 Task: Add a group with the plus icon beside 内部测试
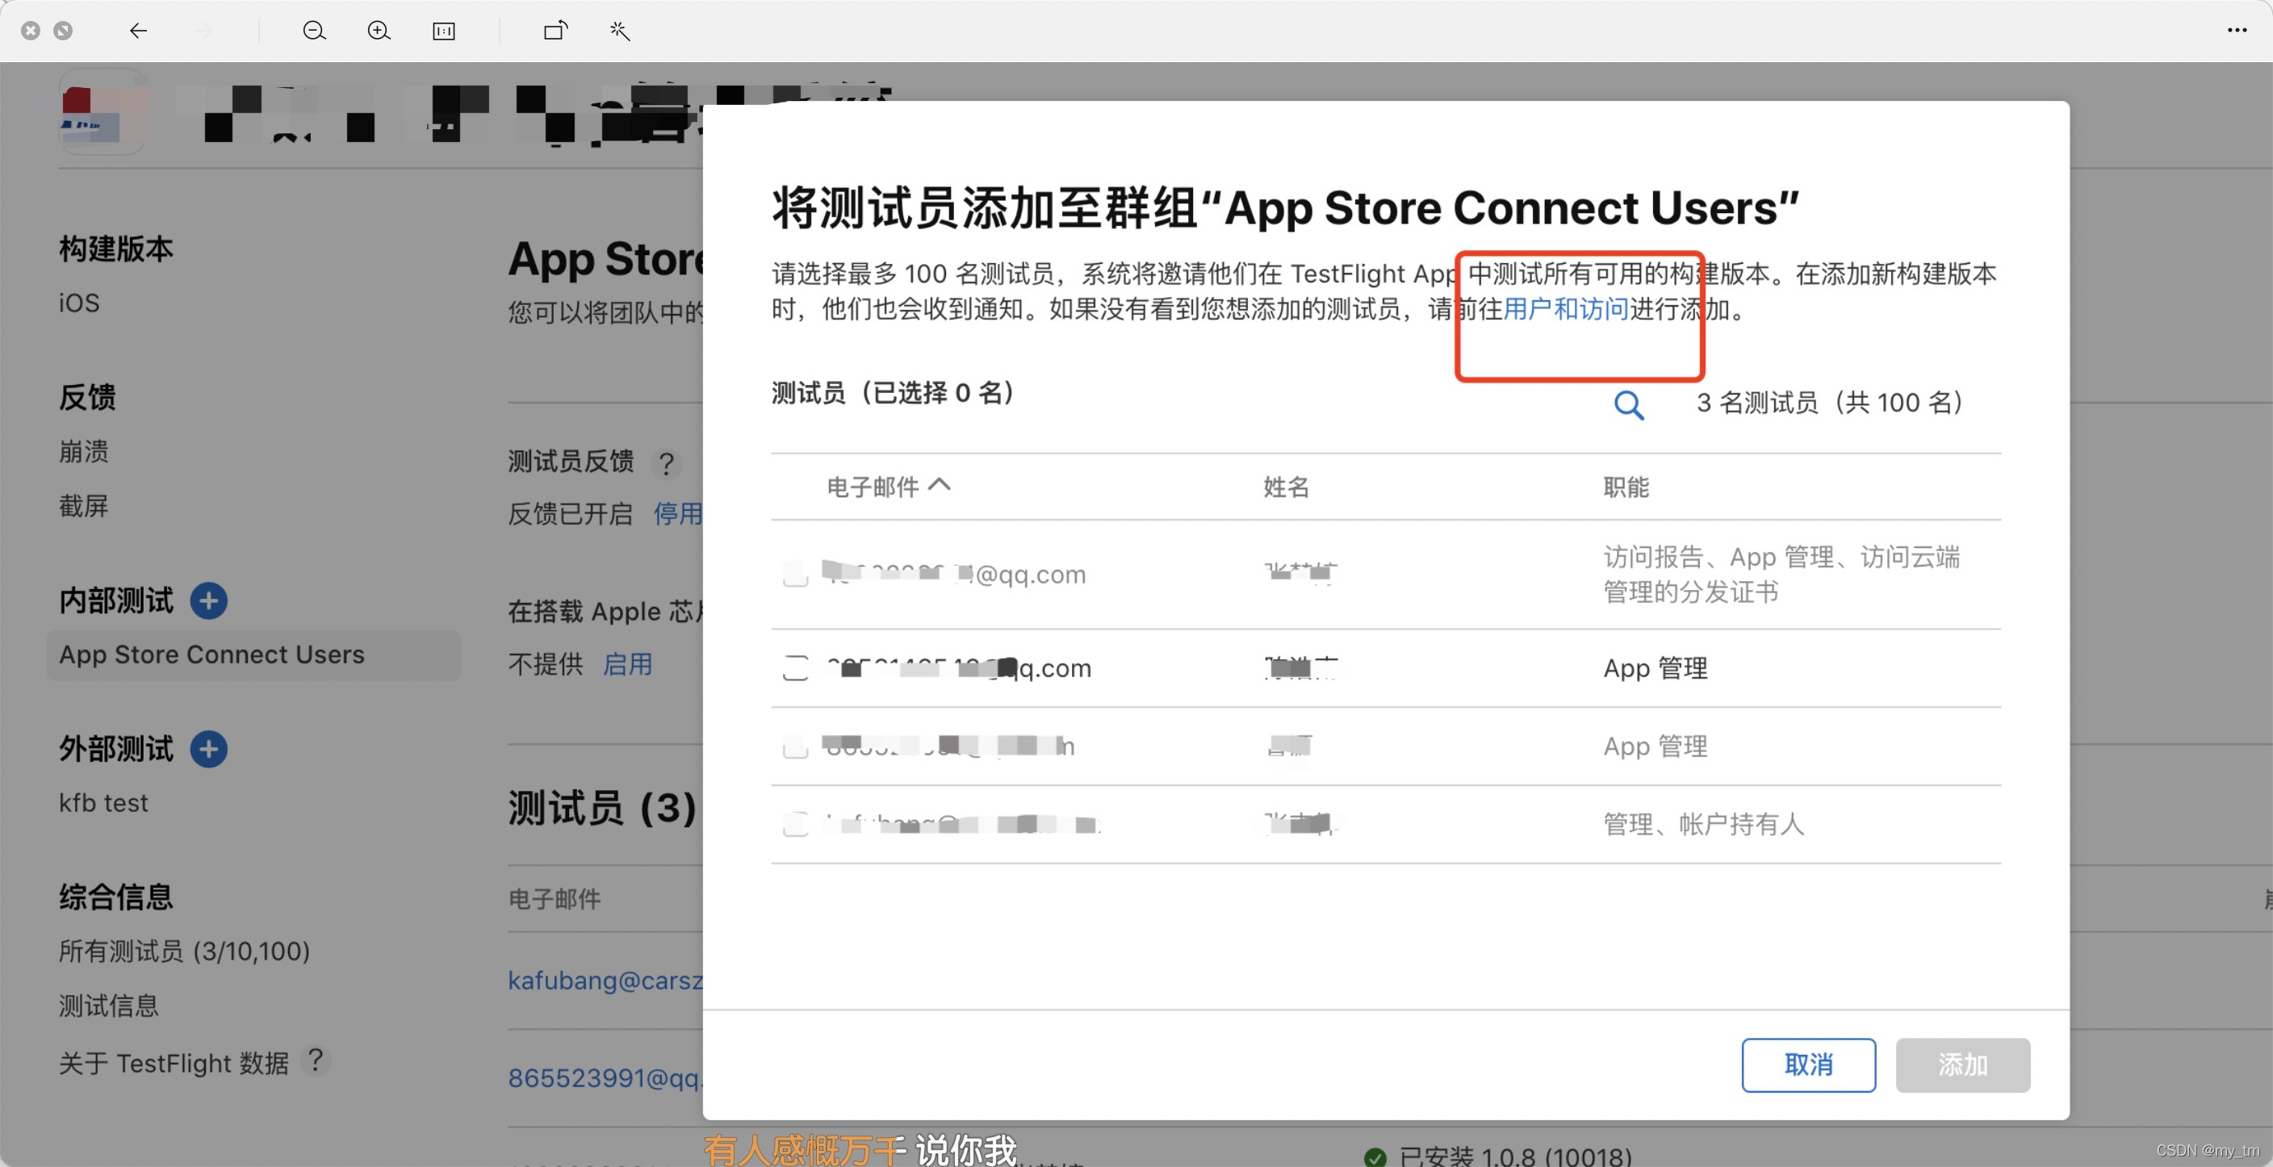(x=208, y=600)
